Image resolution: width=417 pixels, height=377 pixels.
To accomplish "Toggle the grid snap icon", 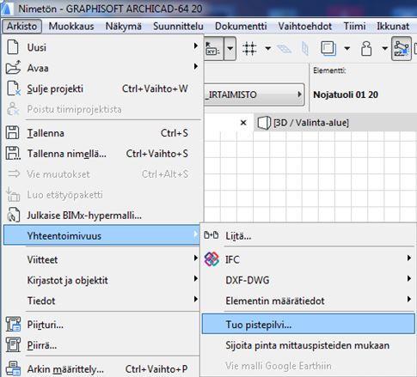I will click(249, 48).
